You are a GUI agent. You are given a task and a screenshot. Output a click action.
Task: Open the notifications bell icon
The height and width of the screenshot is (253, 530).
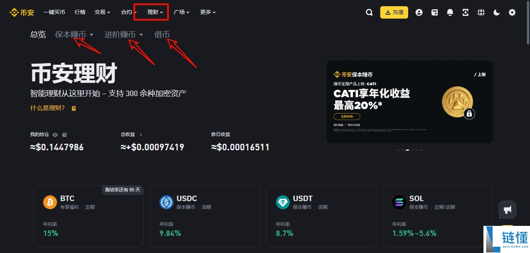tap(450, 12)
